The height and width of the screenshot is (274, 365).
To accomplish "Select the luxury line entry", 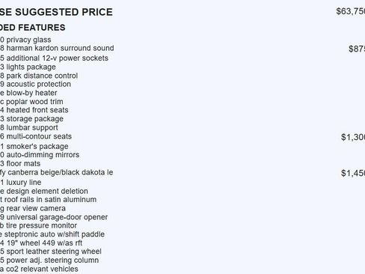I will tap(21, 182).
